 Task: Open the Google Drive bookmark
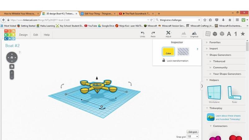coord(106,26)
